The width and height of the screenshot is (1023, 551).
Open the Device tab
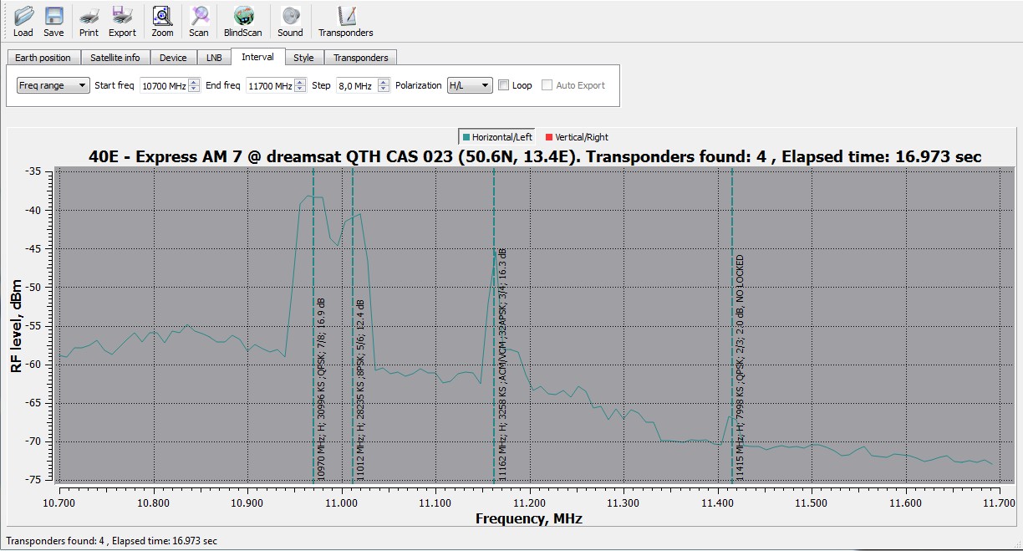coord(173,58)
